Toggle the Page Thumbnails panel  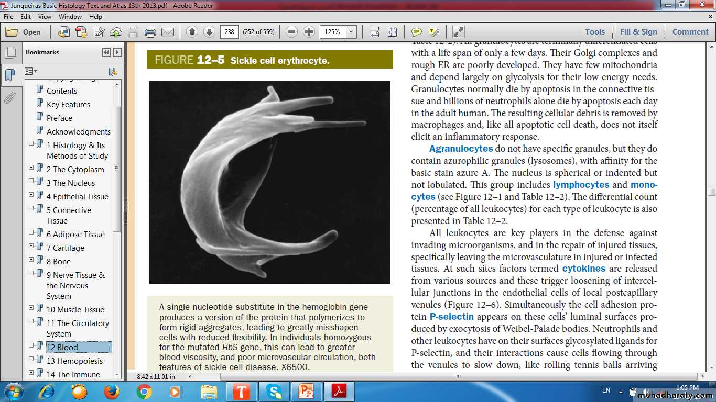pyautogui.click(x=9, y=53)
